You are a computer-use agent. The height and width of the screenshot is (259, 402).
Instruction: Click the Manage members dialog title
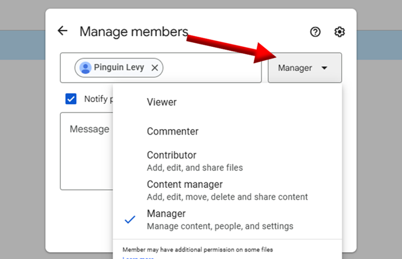pyautogui.click(x=133, y=31)
